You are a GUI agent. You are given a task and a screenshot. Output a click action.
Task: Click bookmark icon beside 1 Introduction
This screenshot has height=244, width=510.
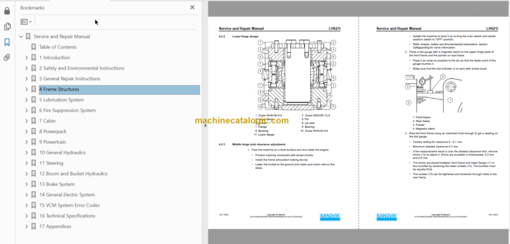[33, 58]
